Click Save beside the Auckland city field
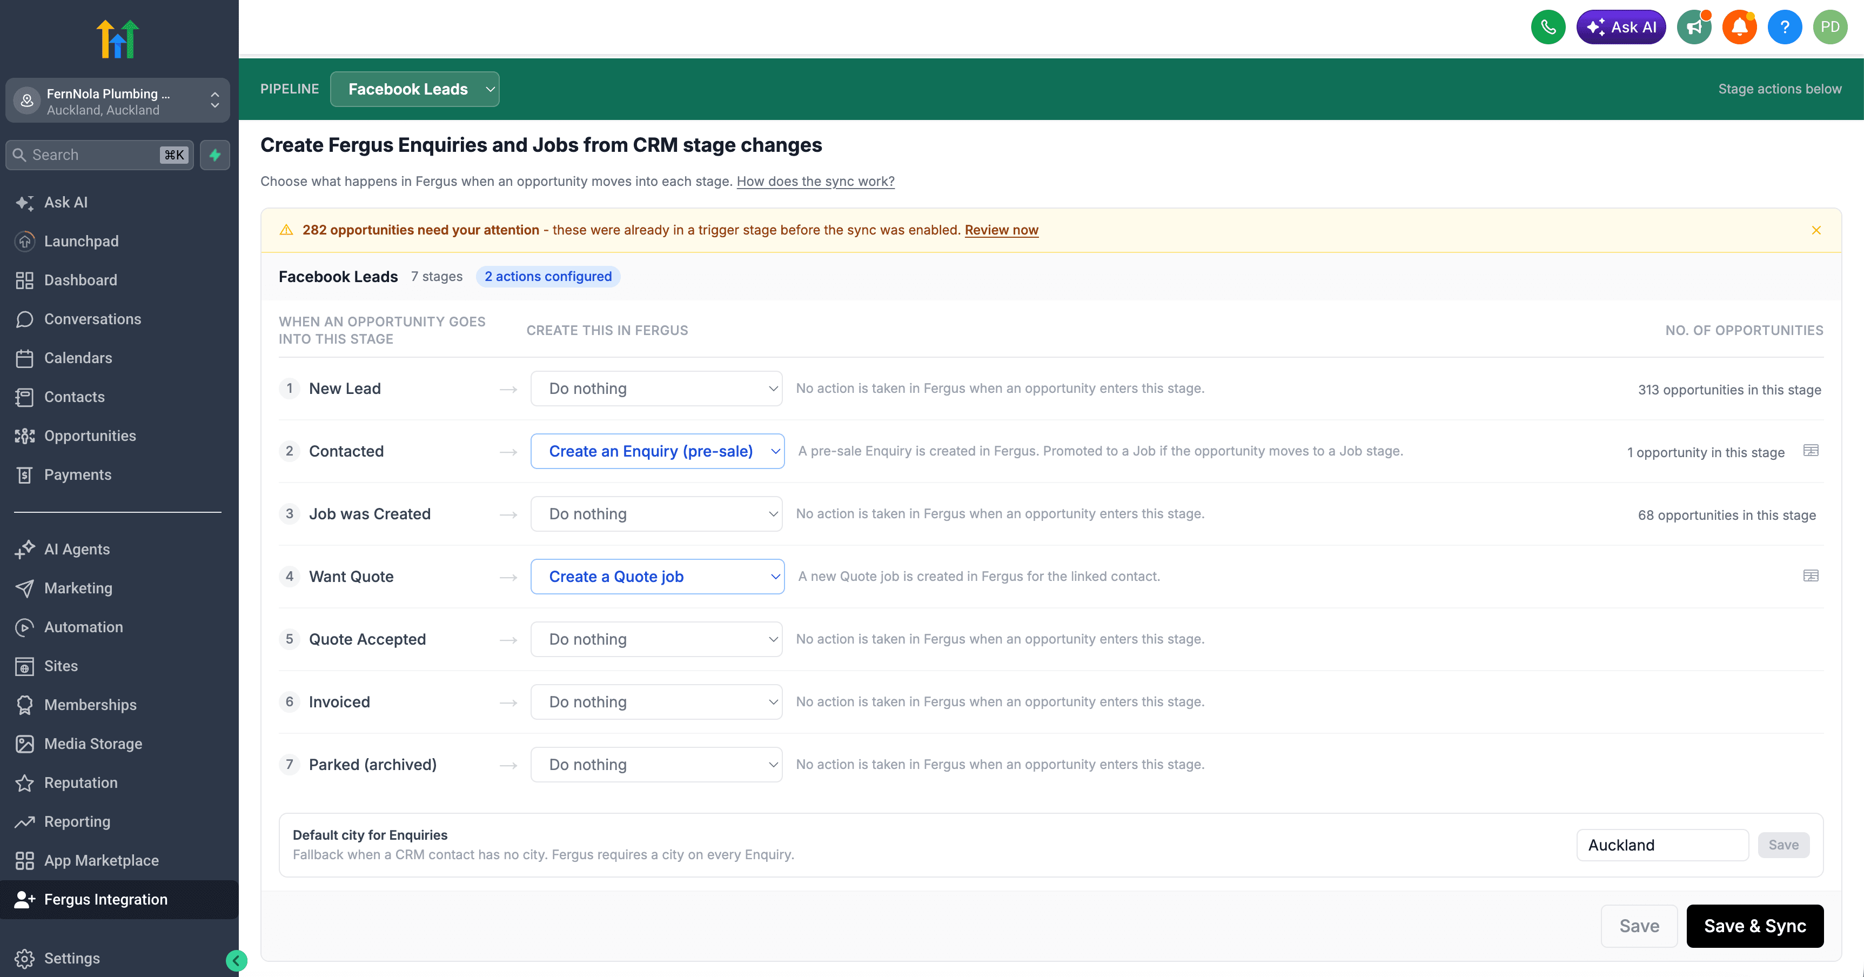The image size is (1864, 977). [1783, 845]
